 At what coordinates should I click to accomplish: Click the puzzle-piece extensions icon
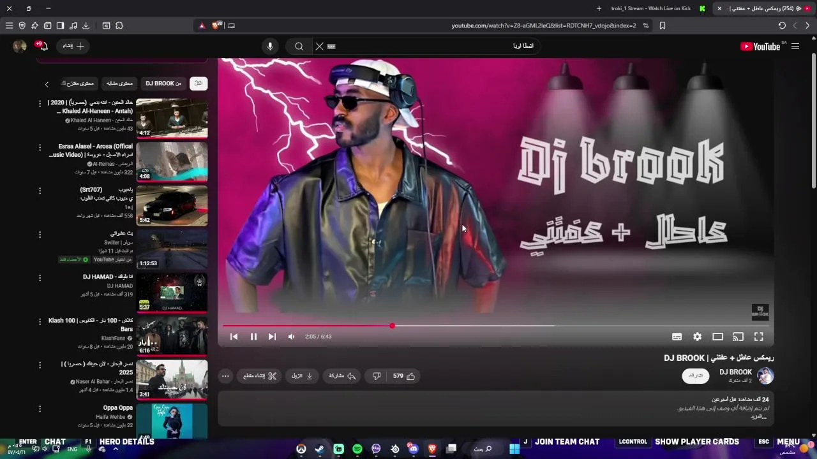tap(119, 25)
